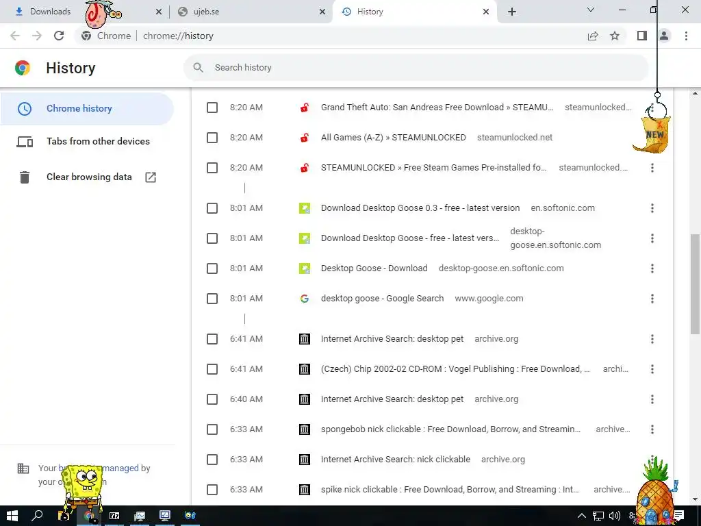701x526 pixels.
Task: Open actions menu for 6:40 AM desktop pet search
Action: [652, 399]
